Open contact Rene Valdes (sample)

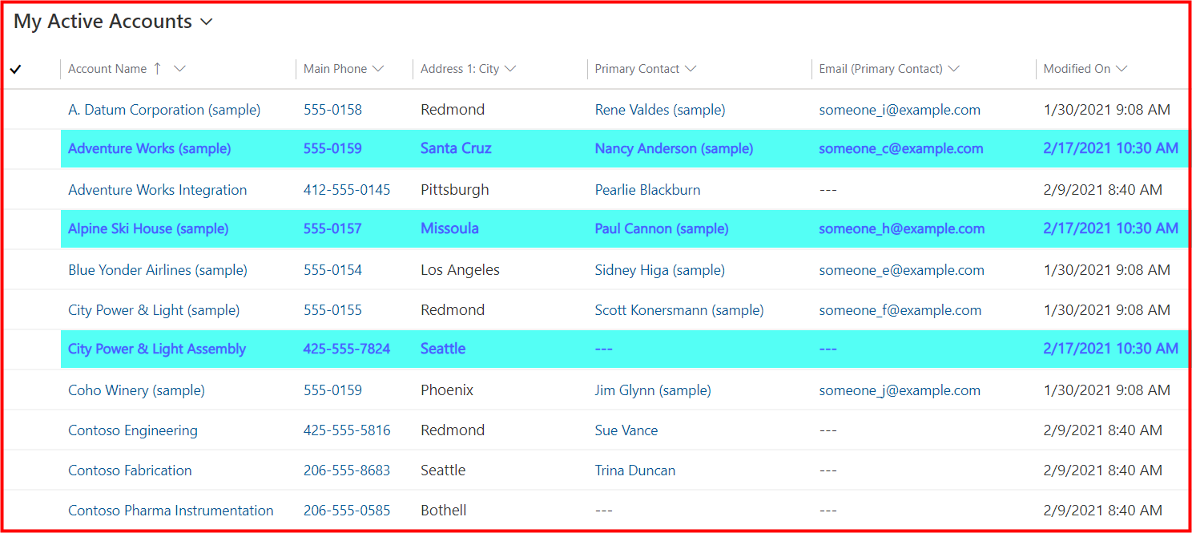[660, 110]
